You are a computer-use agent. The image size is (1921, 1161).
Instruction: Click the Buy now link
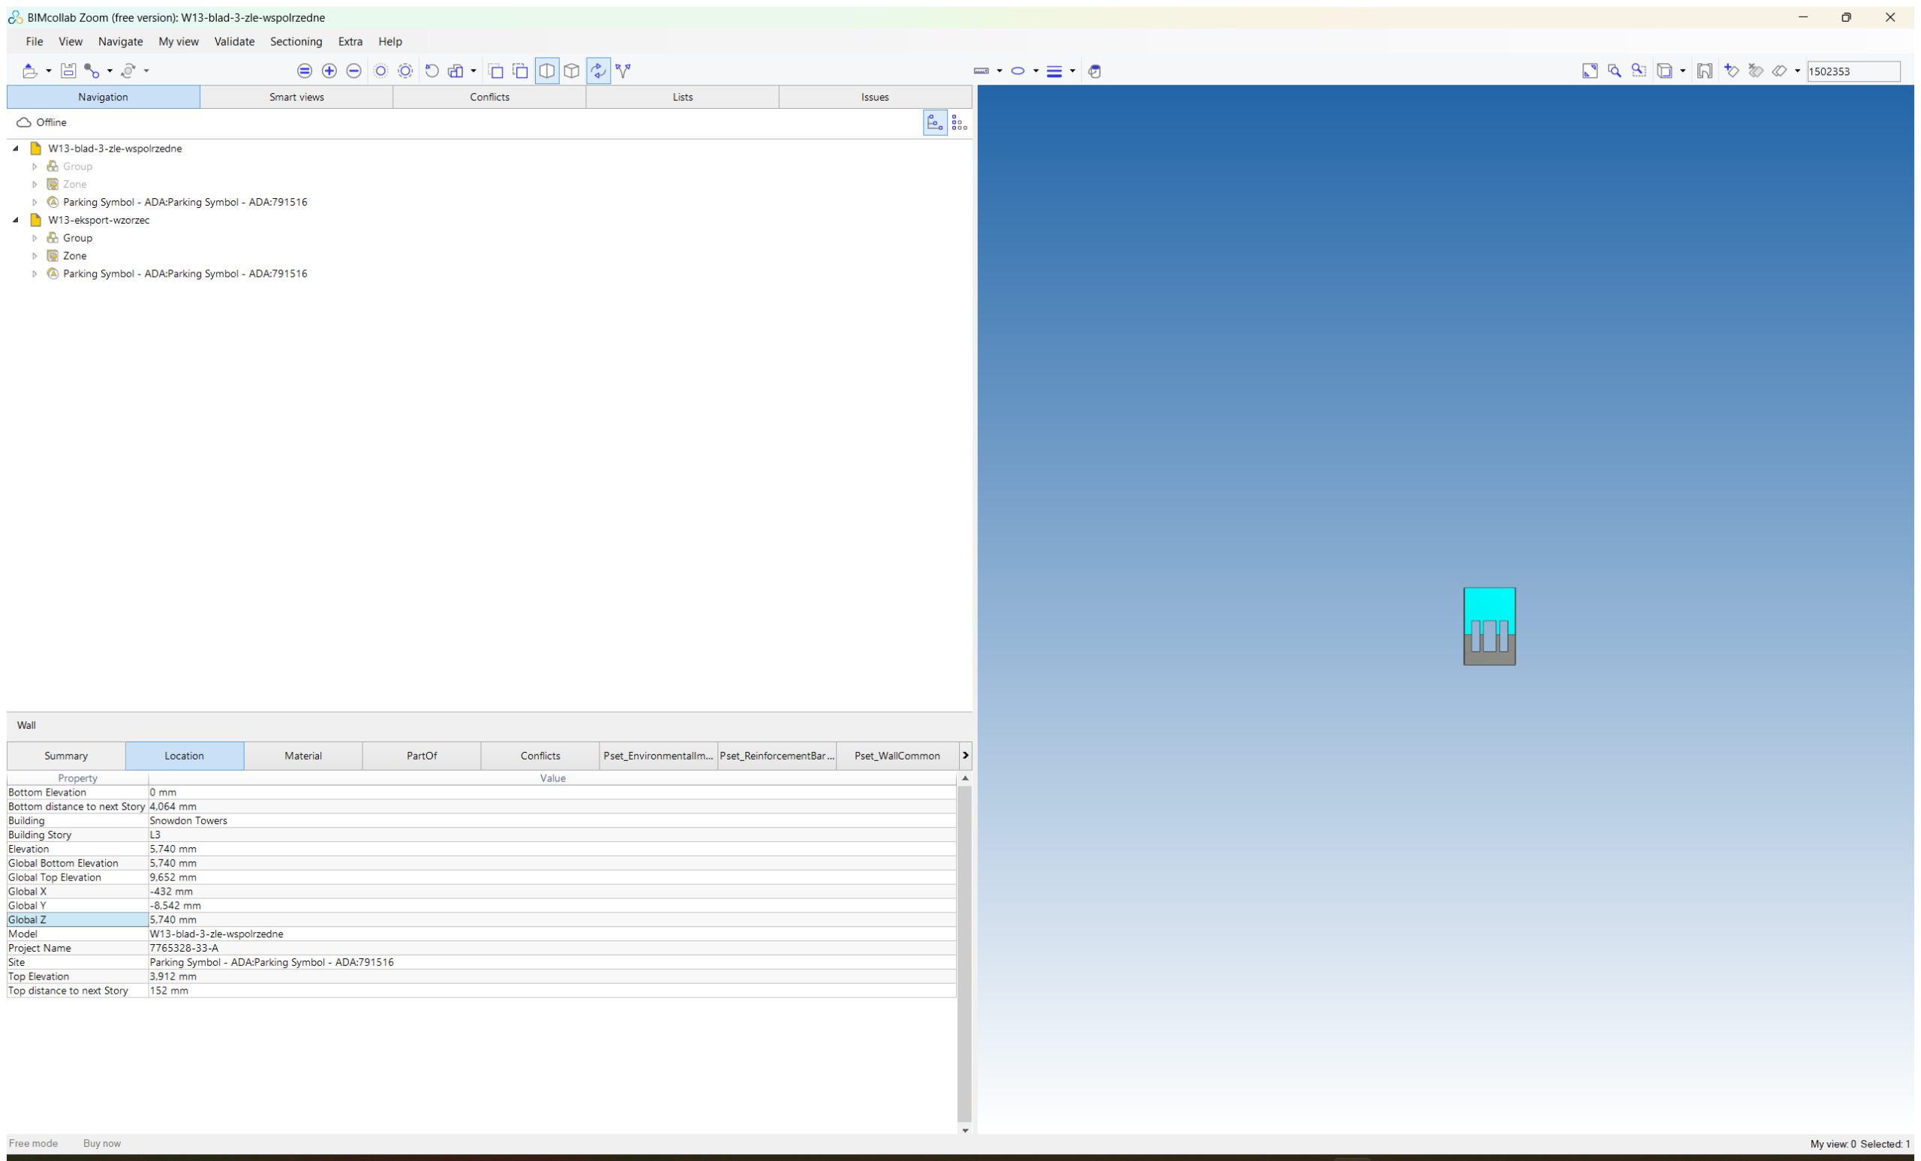click(x=102, y=1143)
